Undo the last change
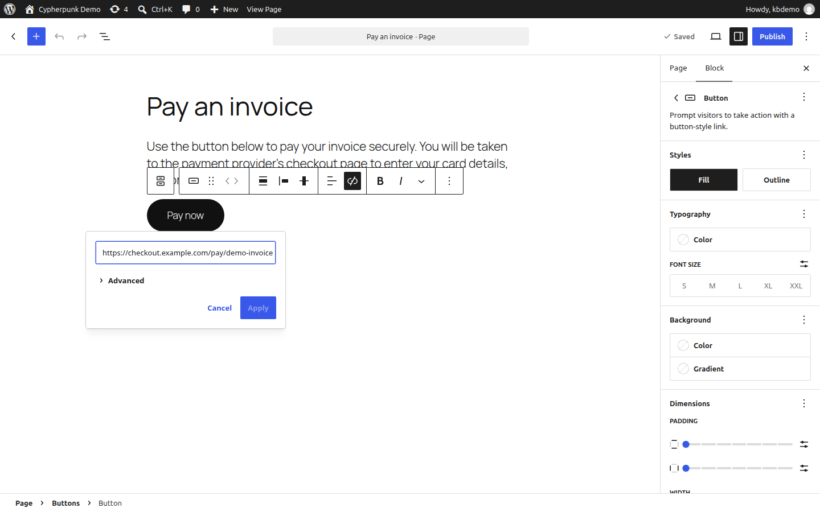Screen dimensions: 820x512 pyautogui.click(x=59, y=36)
